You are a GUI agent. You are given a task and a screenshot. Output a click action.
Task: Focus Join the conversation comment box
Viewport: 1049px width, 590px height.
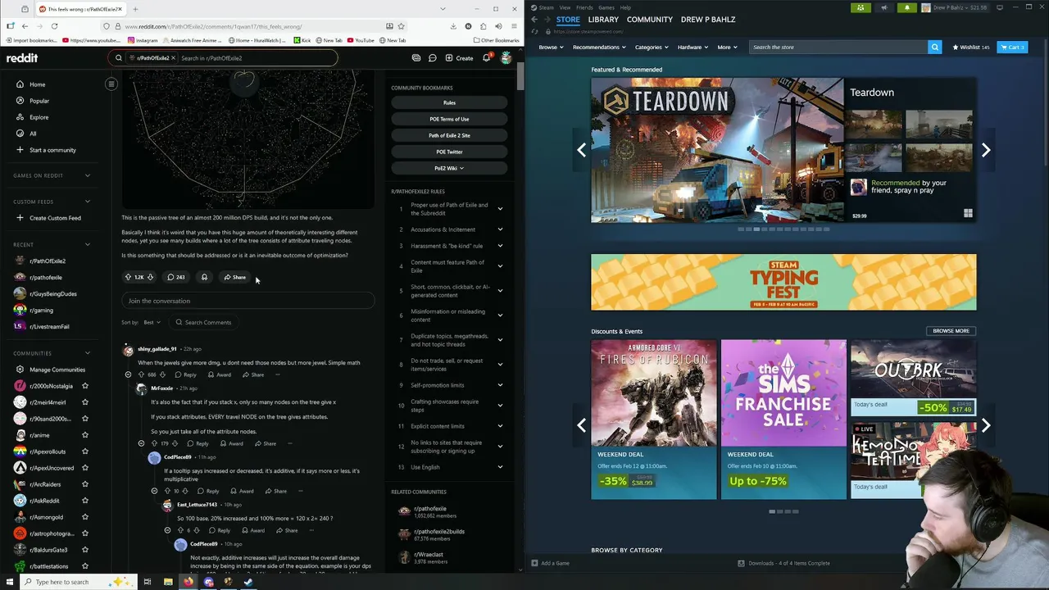[248, 301]
